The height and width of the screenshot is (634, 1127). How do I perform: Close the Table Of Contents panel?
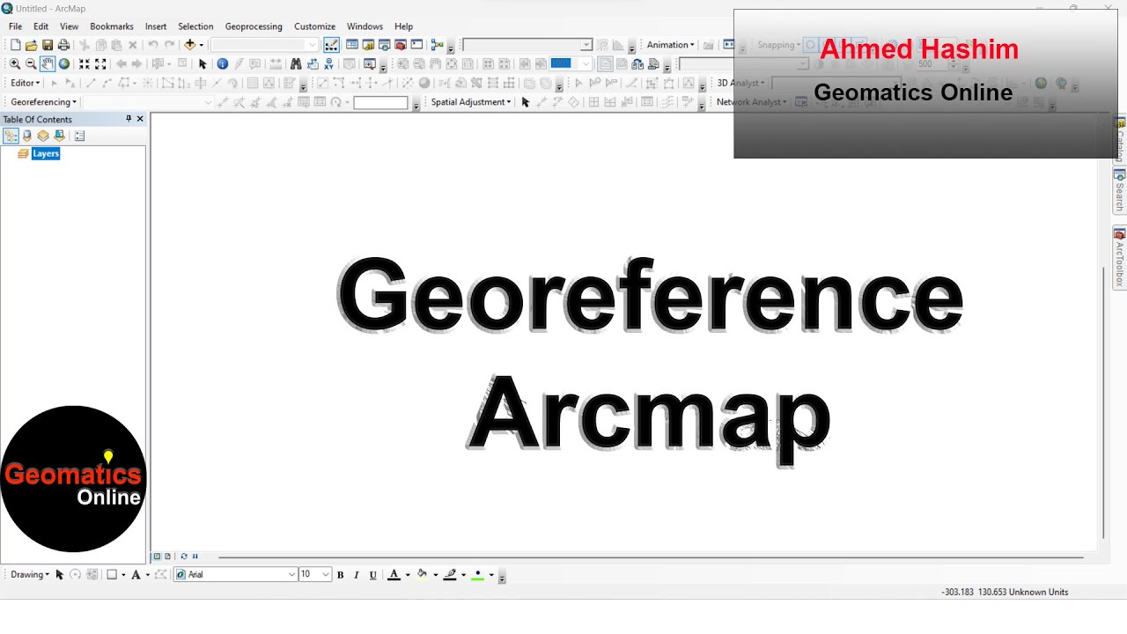[140, 119]
